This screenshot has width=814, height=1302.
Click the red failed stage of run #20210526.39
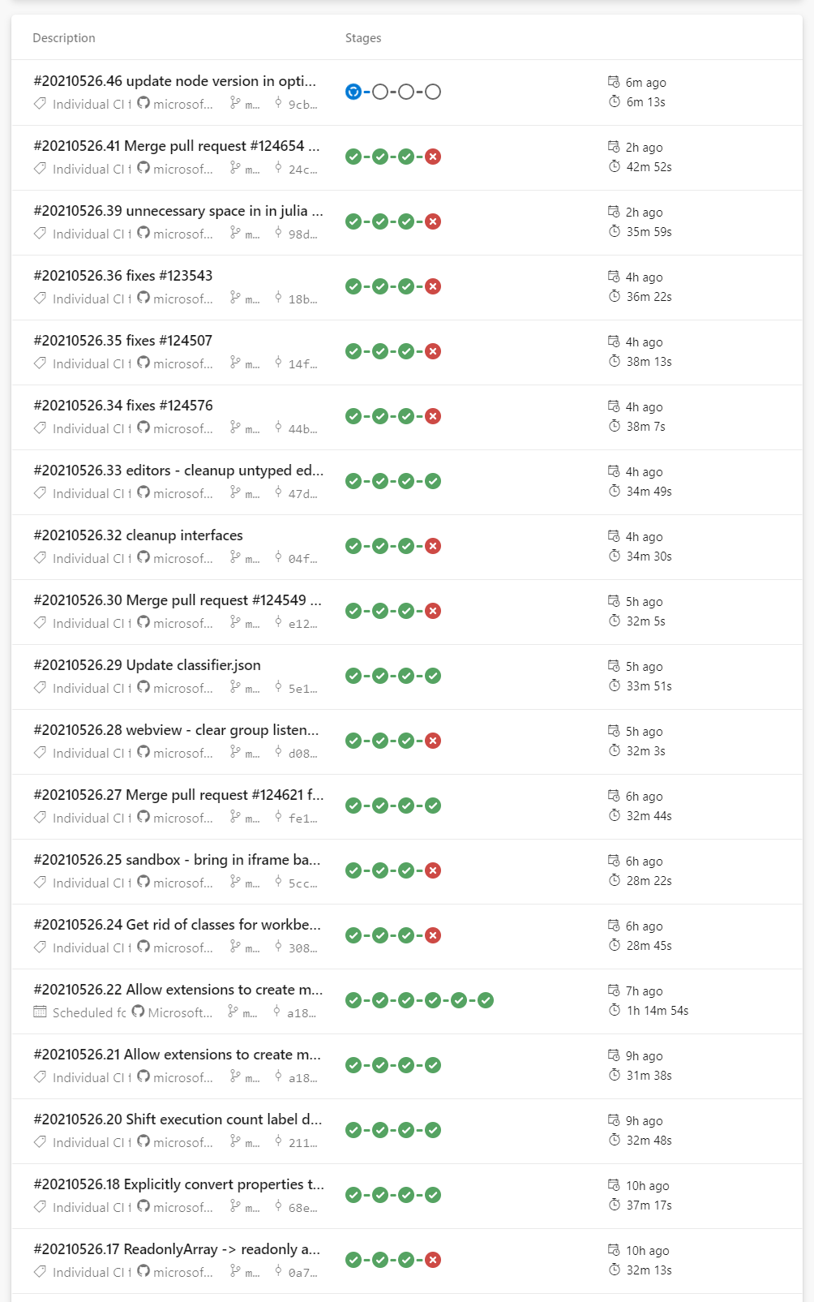click(x=433, y=221)
